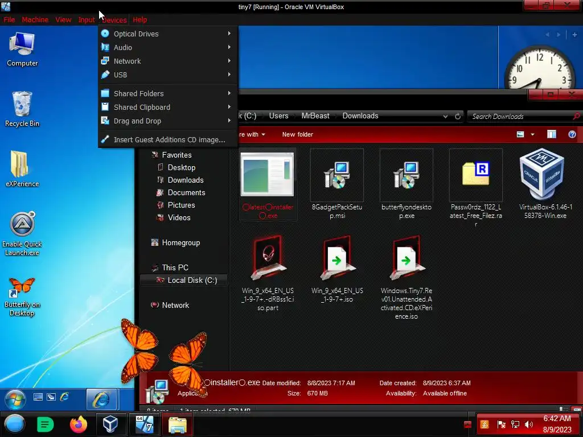Select the Win_9_x64 iso.part file
Image resolution: width=583 pixels, height=437 pixels.
[x=268, y=273]
